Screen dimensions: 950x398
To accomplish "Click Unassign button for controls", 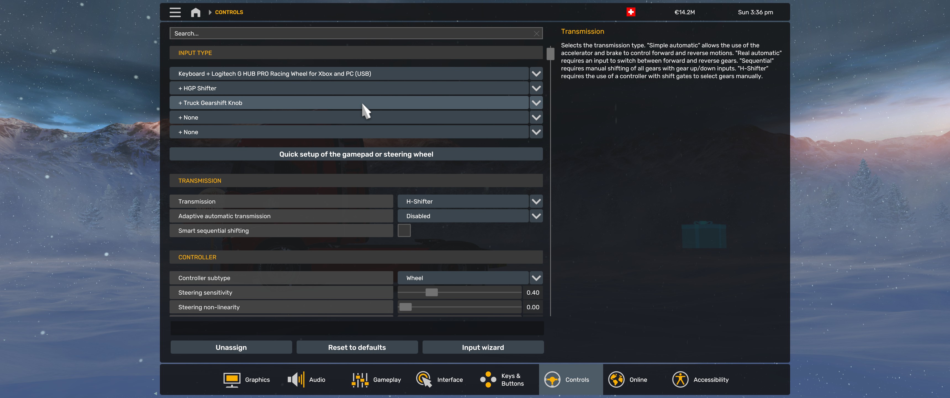I will pyautogui.click(x=231, y=347).
